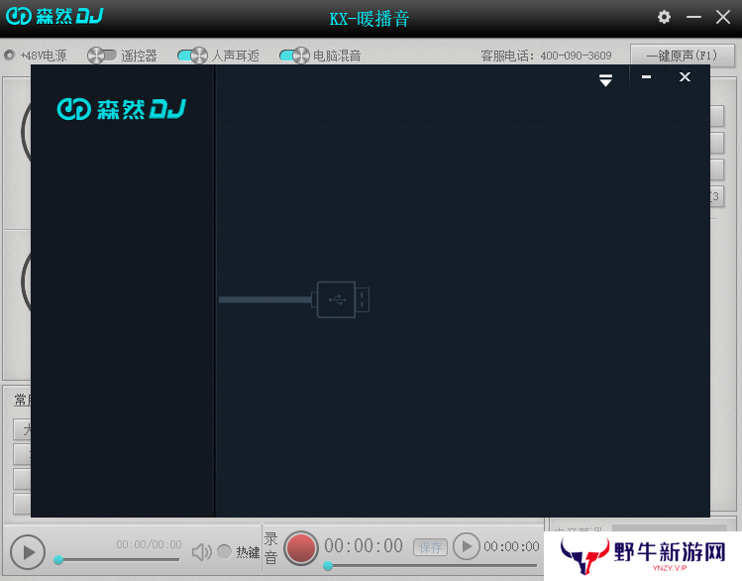
Task: Click the 森然DJ logo in main title bar
Action: pyautogui.click(x=54, y=16)
